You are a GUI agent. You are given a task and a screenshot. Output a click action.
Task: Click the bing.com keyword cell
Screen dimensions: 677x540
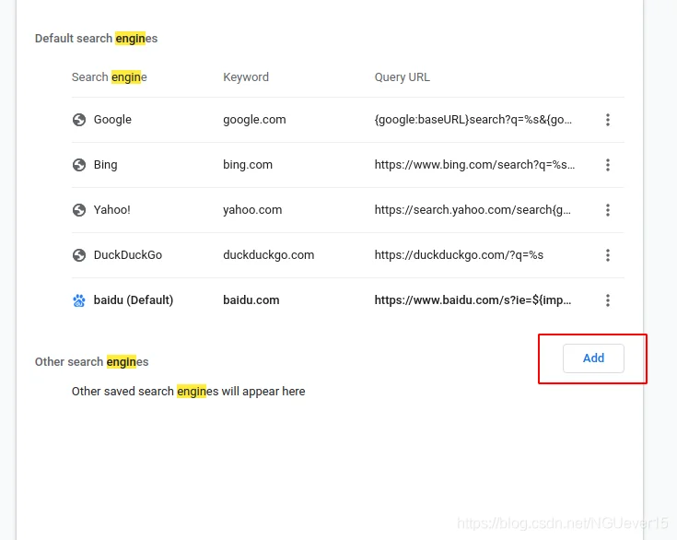click(x=248, y=165)
